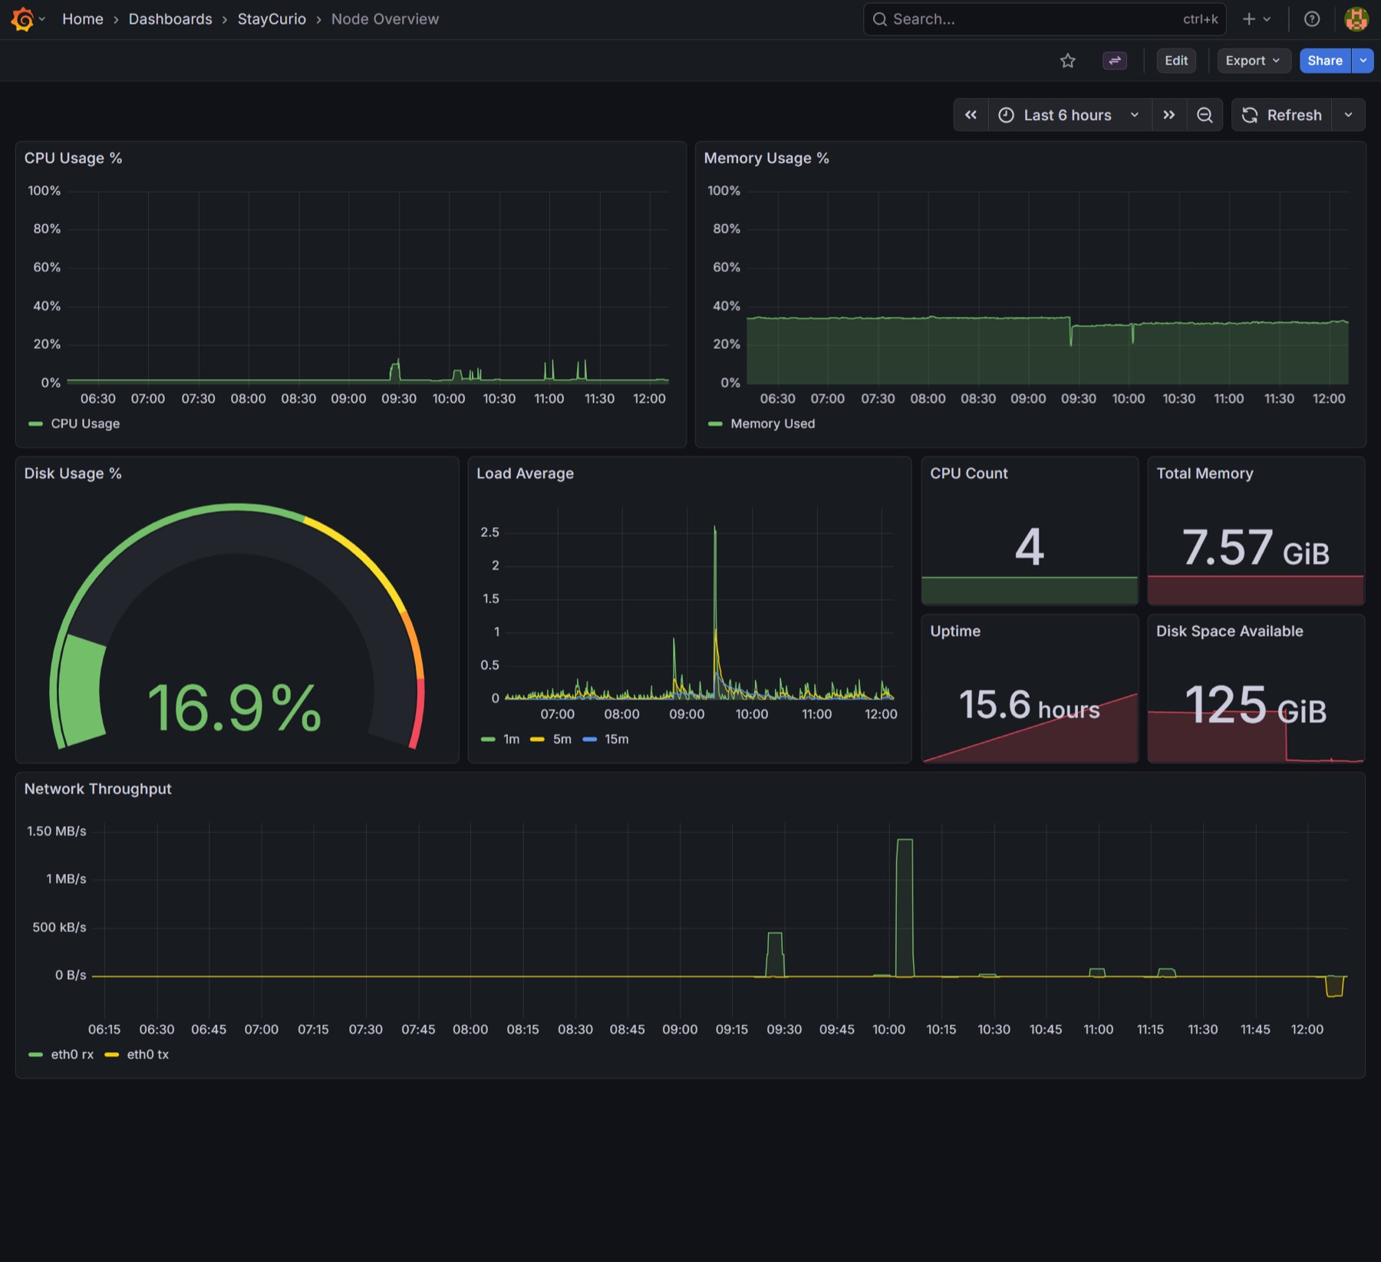Open the Grafana logo menu
The height and width of the screenshot is (1262, 1381).
tap(22, 19)
